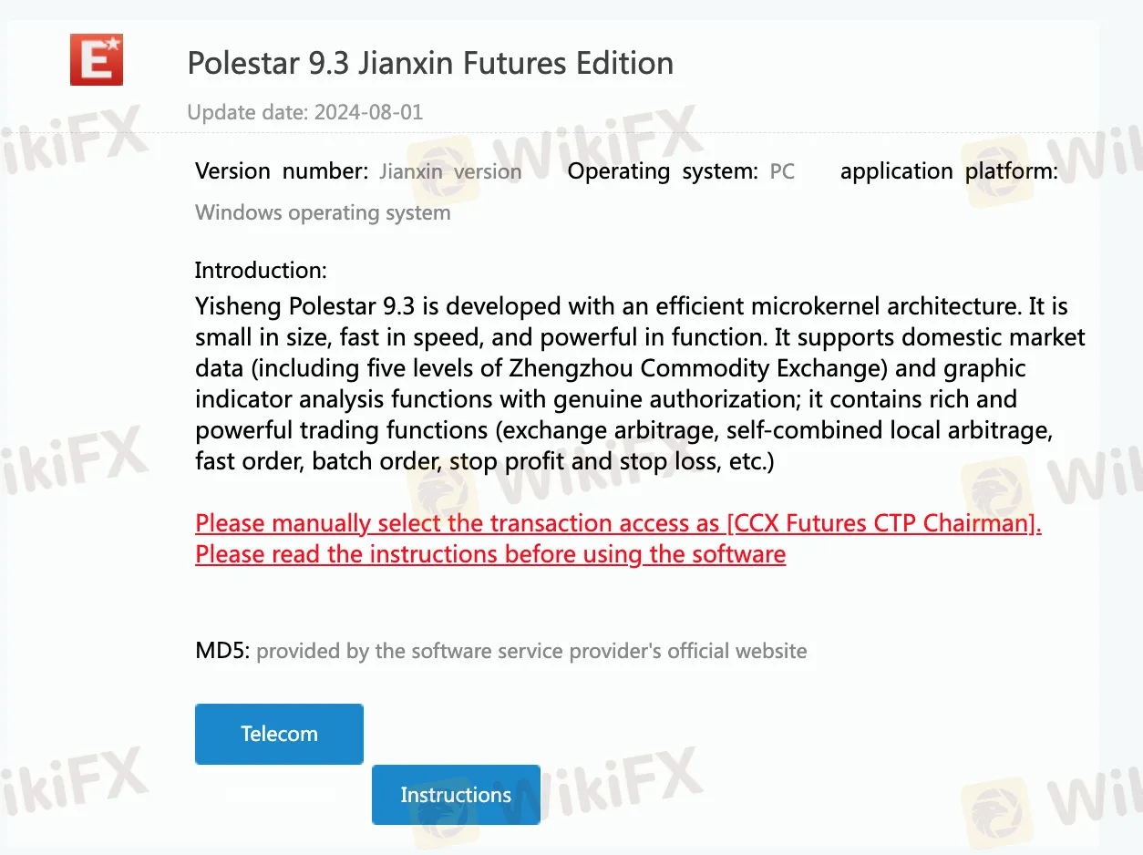Click the 'MD5:' label

point(222,651)
